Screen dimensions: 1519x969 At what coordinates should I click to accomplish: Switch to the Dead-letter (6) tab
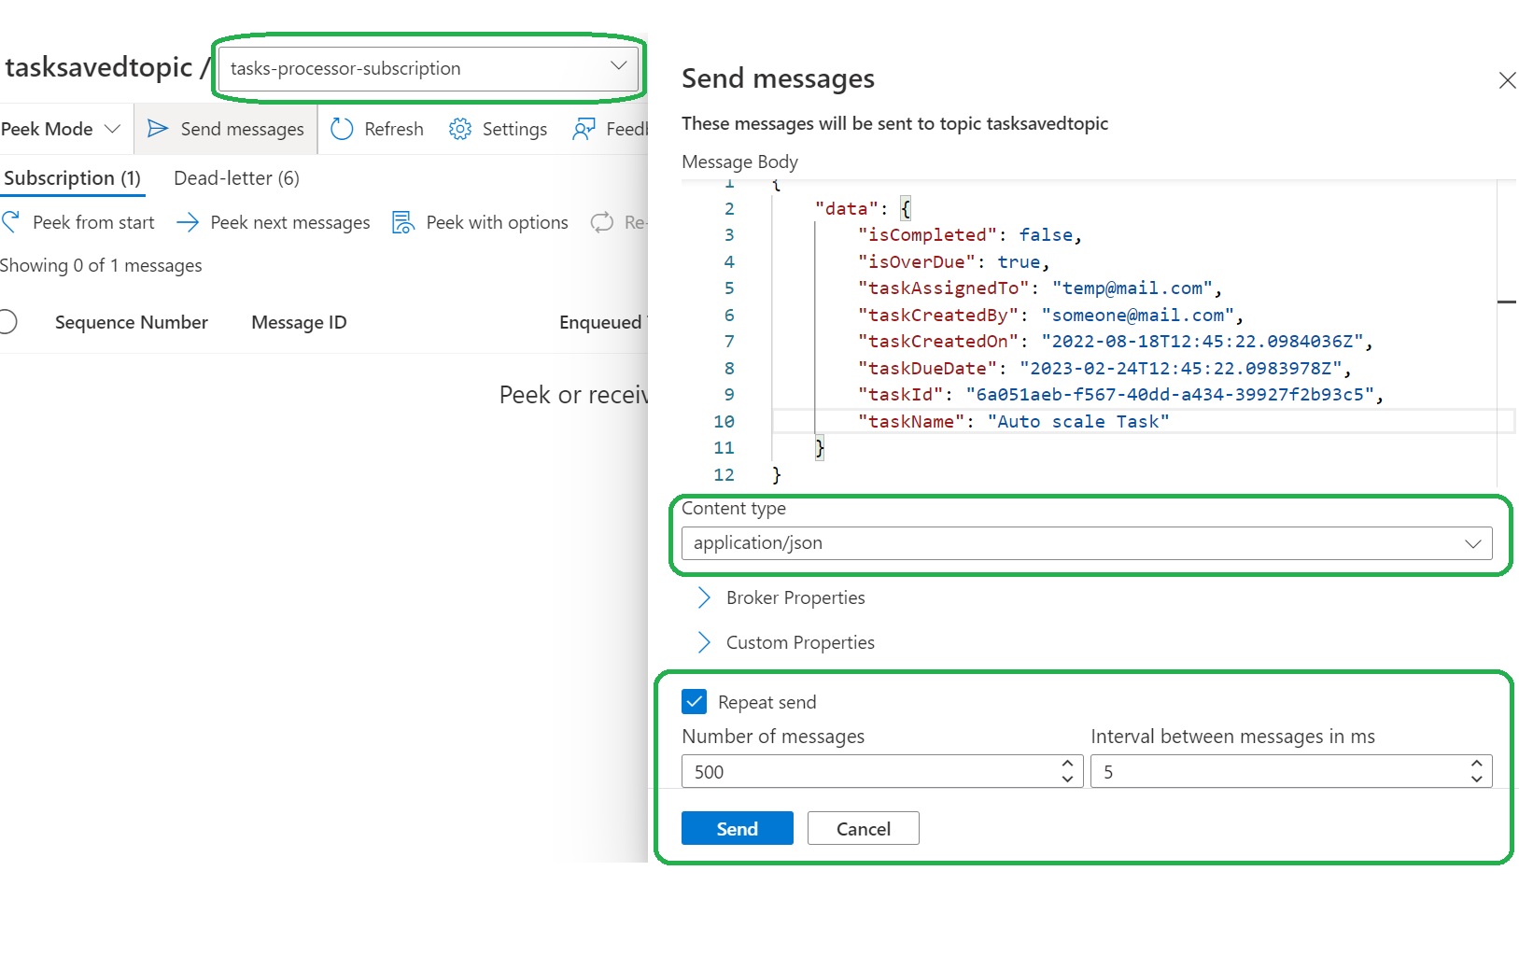(x=236, y=178)
